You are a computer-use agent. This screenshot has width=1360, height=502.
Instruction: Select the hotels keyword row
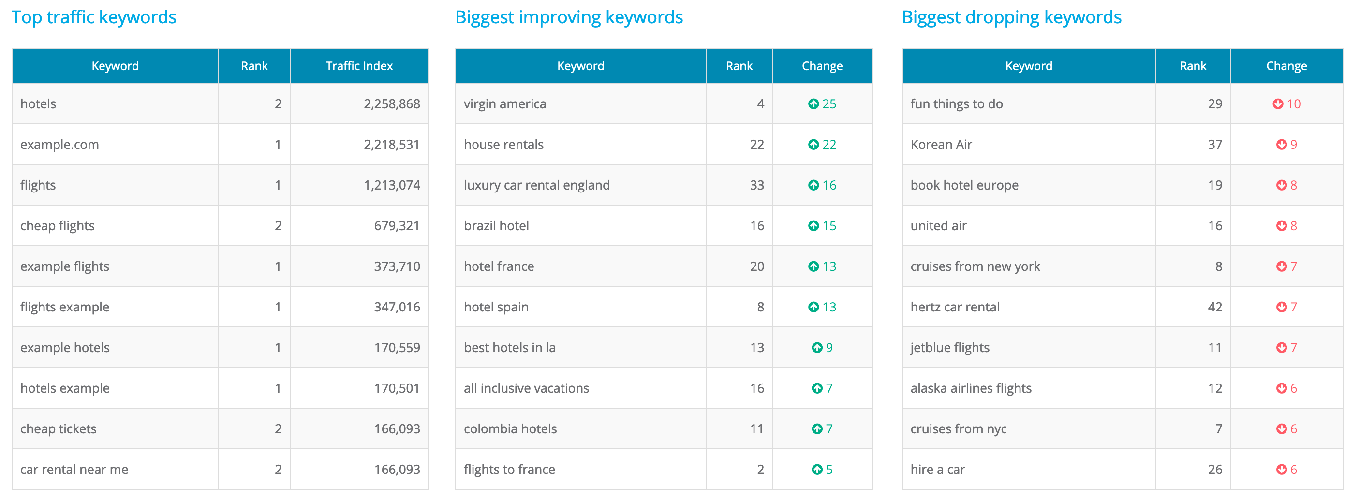click(x=38, y=104)
